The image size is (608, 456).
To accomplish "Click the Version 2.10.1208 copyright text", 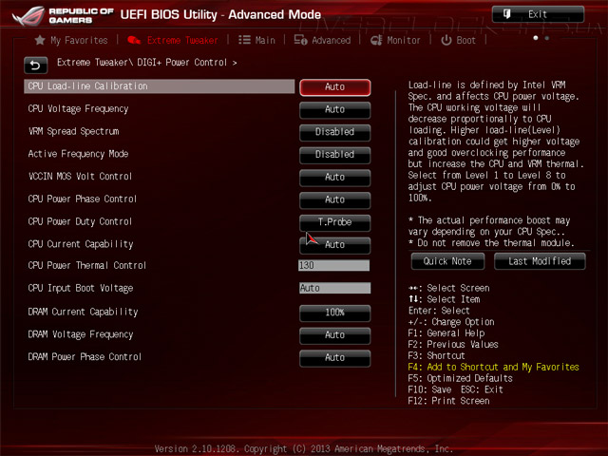I will 304,449.
